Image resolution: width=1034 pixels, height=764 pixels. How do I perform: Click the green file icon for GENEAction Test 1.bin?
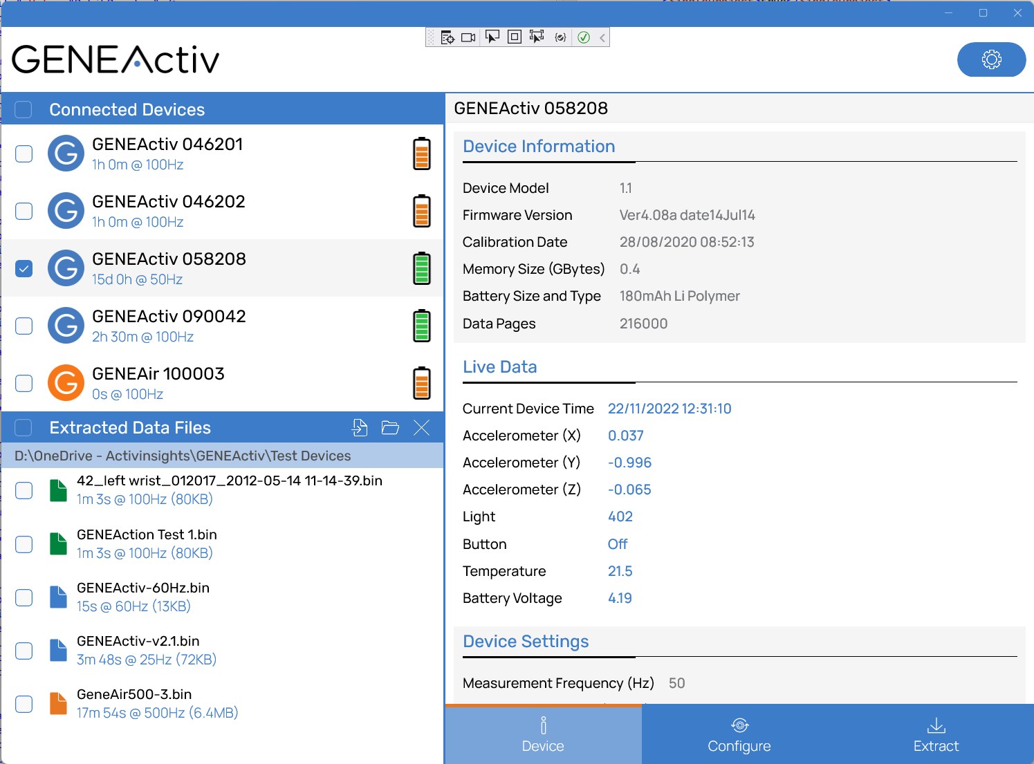(x=58, y=543)
